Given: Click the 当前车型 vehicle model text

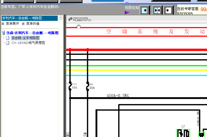Looking at the screenshot, I should 30,7.
